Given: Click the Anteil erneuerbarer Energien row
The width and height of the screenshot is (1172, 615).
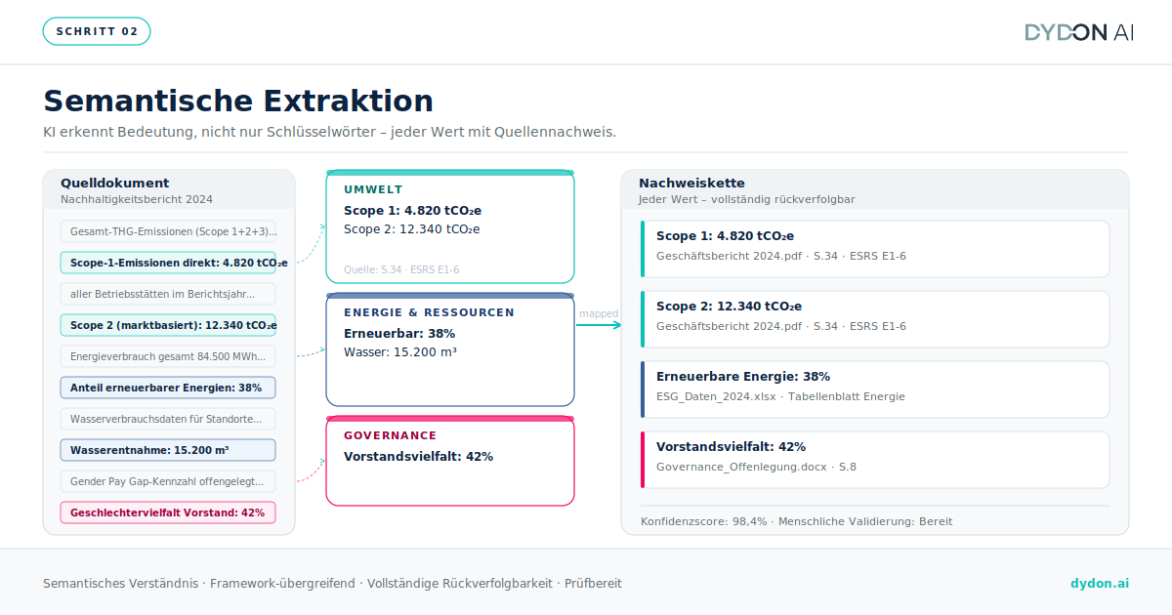Looking at the screenshot, I should (x=168, y=388).
